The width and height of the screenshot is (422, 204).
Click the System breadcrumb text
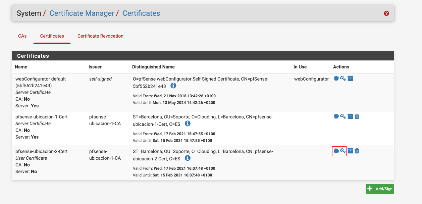(29, 13)
